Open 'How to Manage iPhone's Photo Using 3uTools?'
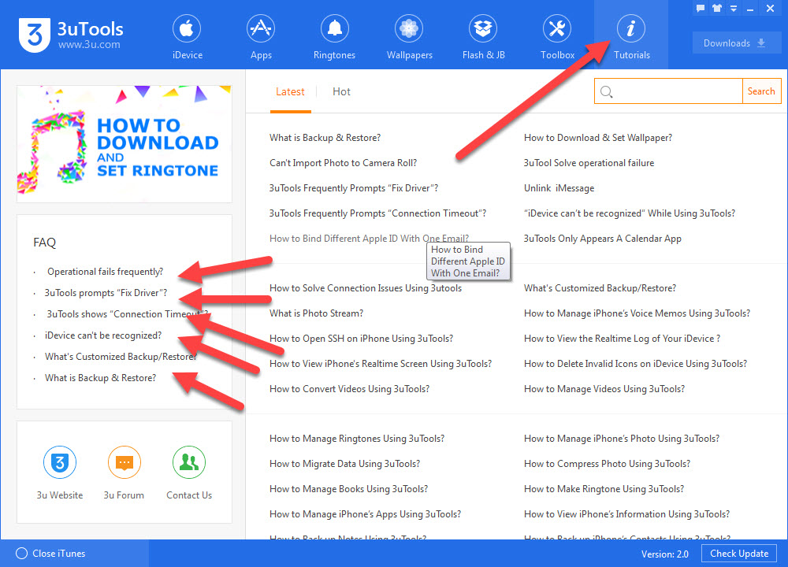 pyautogui.click(x=622, y=439)
